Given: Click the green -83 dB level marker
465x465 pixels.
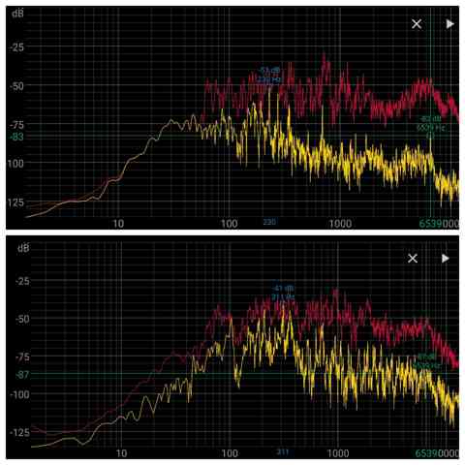Looking at the screenshot, I should [x=16, y=137].
